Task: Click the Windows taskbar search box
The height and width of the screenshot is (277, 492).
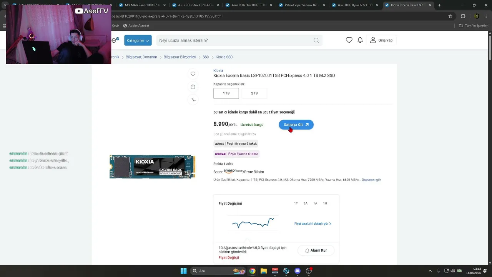Action: (218, 271)
